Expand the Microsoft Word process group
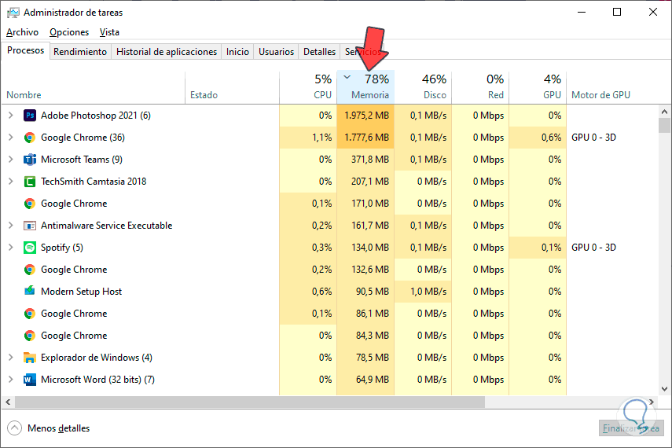The width and height of the screenshot is (672, 448). click(x=10, y=380)
